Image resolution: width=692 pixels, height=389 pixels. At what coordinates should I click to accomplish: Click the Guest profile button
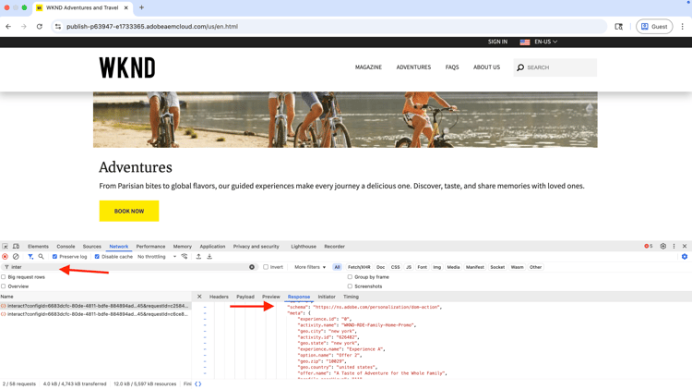[x=654, y=27]
